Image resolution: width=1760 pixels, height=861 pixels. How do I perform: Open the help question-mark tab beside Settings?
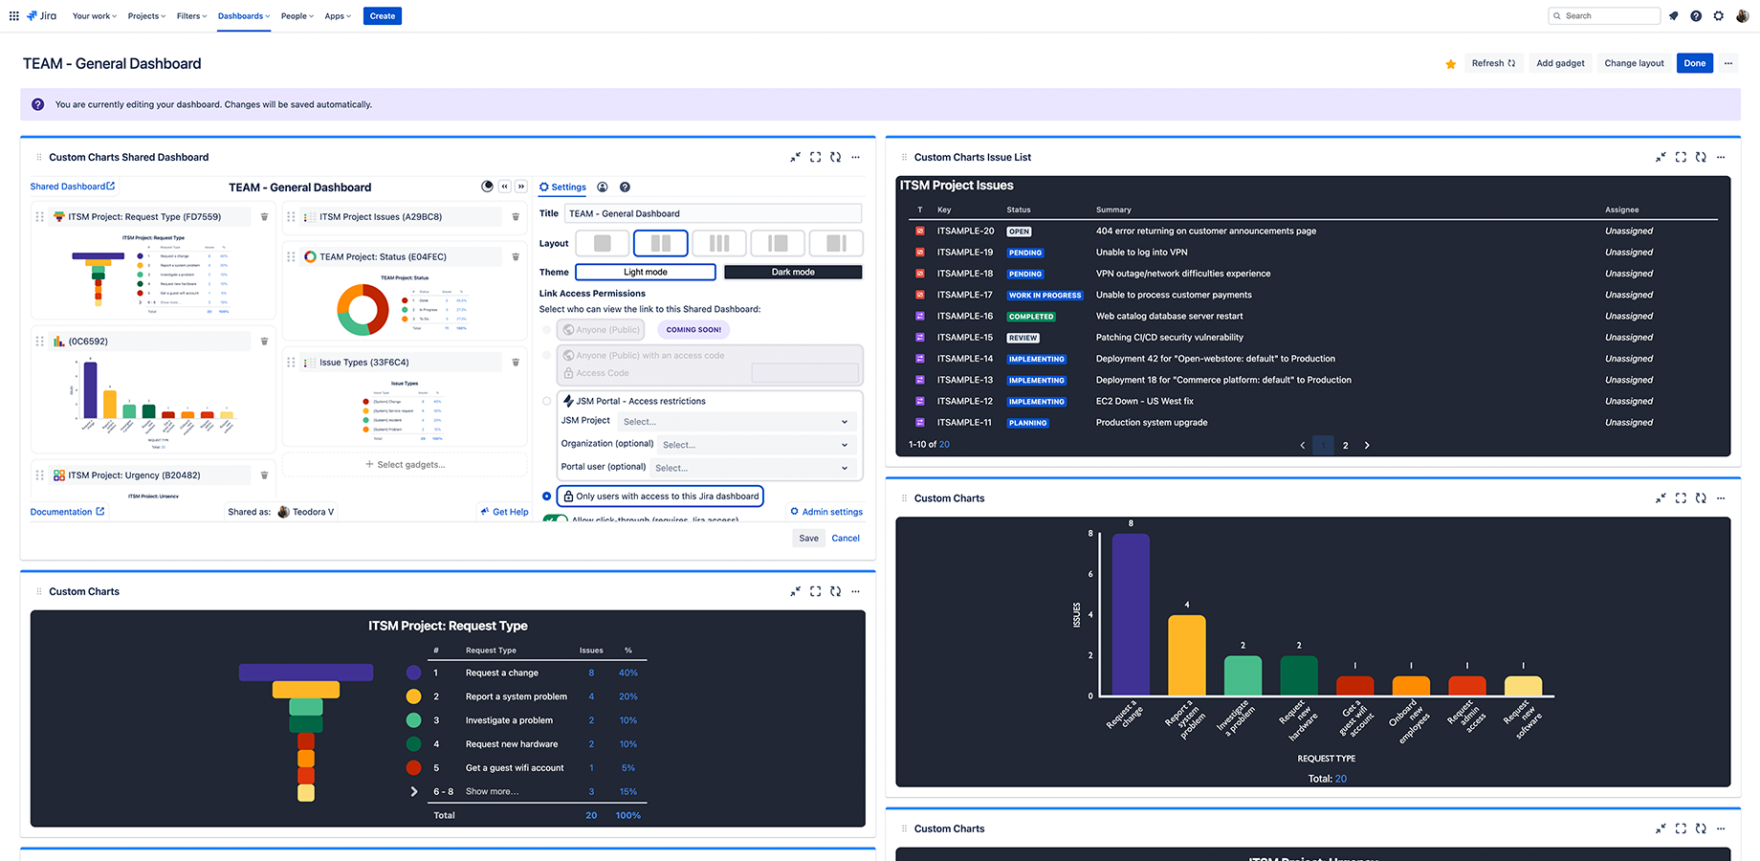click(x=625, y=188)
